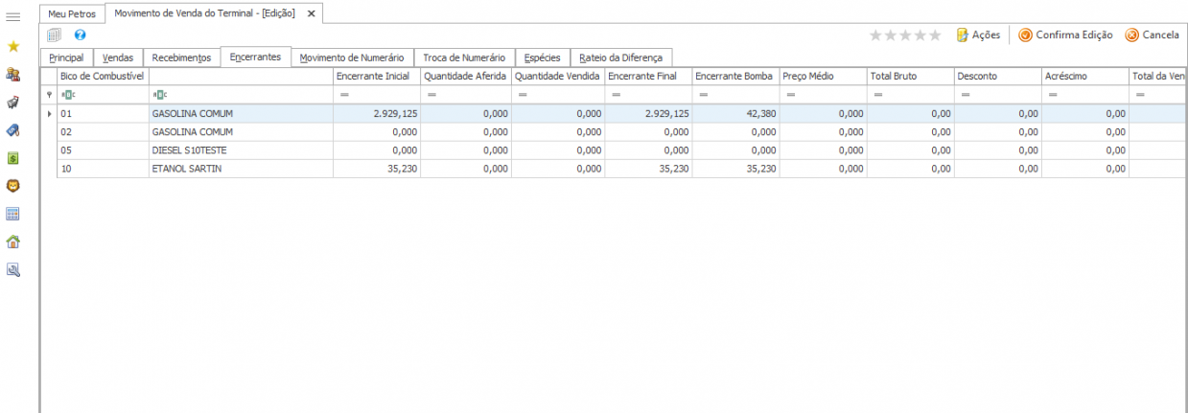Open equals filter under Encerrante Inicial
This screenshot has width=1188, height=413.
tap(344, 95)
